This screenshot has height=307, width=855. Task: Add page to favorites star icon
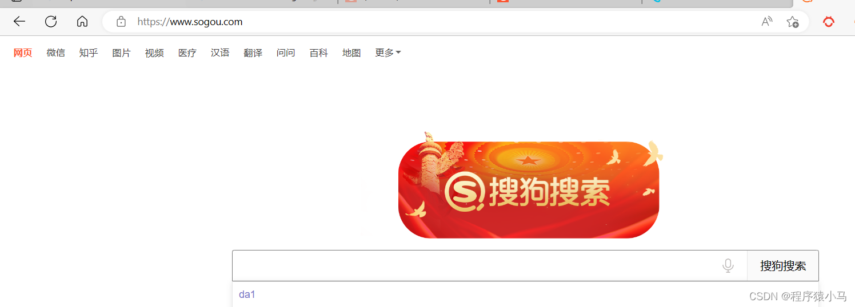(792, 22)
